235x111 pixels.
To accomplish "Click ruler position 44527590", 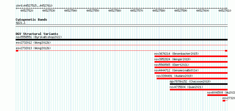I will (x=181, y=11).
